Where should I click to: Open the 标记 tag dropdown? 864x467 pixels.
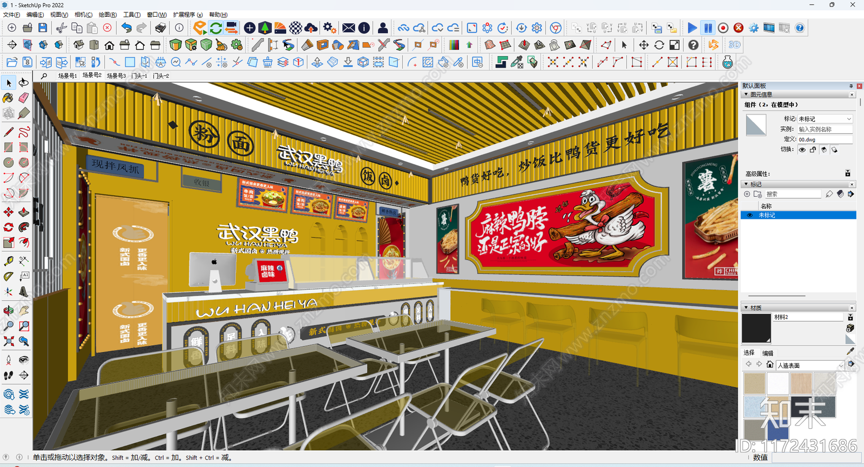click(x=825, y=119)
